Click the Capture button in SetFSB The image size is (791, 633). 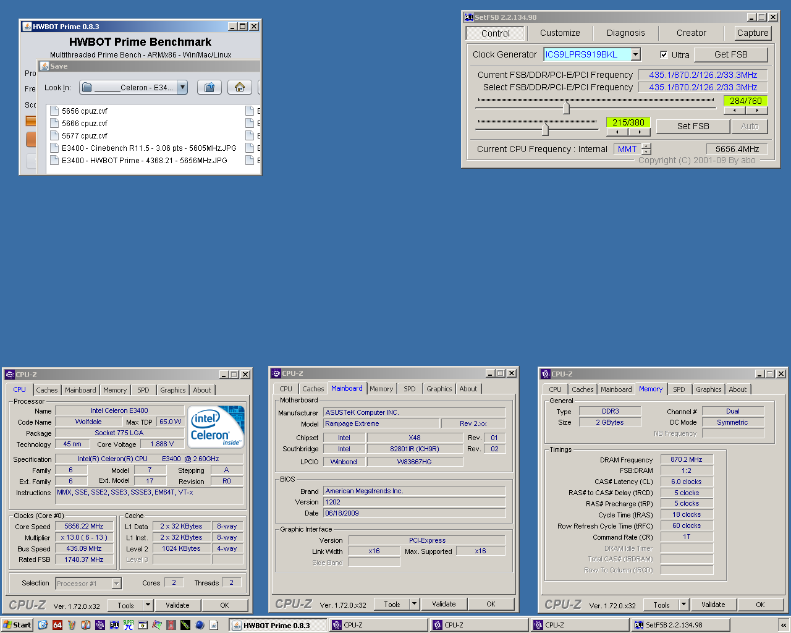pos(753,33)
